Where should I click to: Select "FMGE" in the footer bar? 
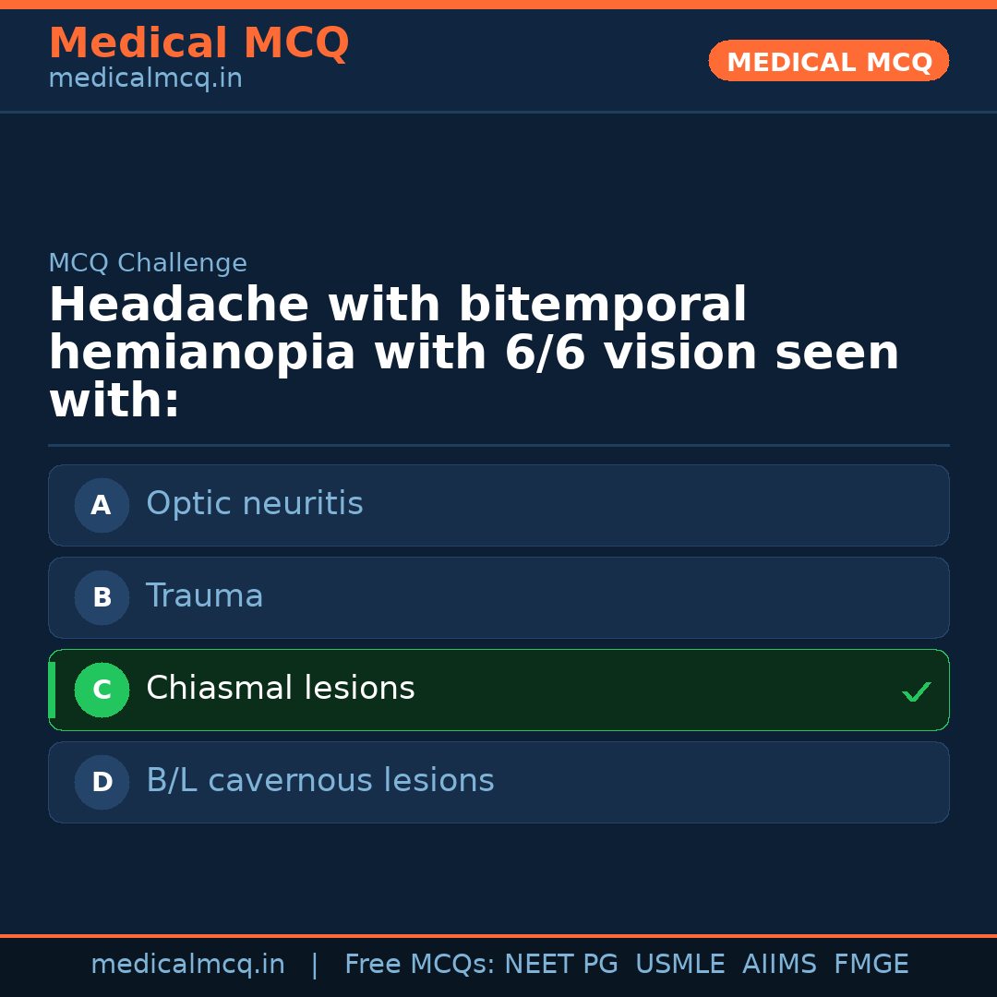[x=871, y=965]
